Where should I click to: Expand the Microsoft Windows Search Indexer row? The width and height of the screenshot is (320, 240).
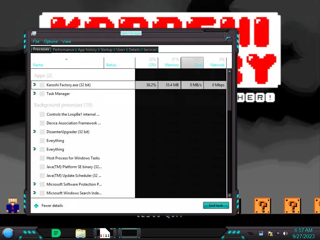click(35, 192)
